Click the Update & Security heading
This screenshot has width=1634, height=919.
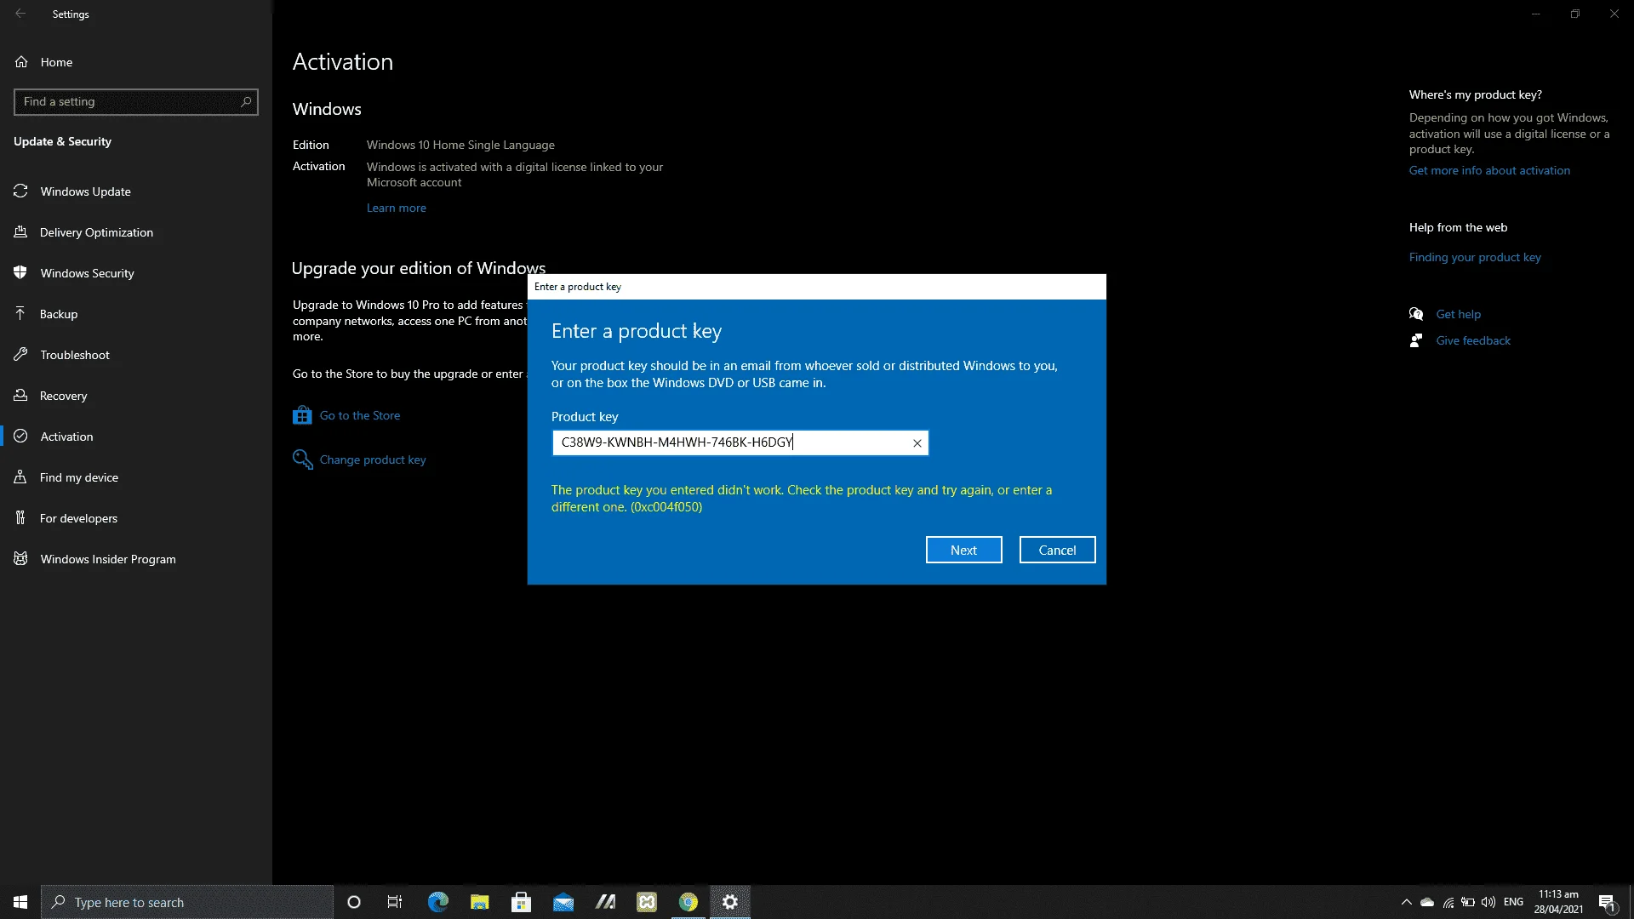pos(62,141)
